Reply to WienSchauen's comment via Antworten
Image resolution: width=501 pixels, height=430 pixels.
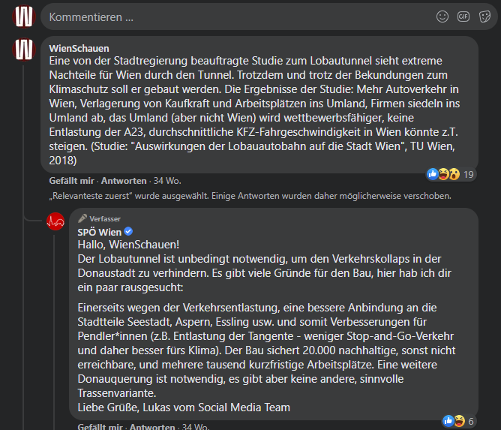click(124, 181)
